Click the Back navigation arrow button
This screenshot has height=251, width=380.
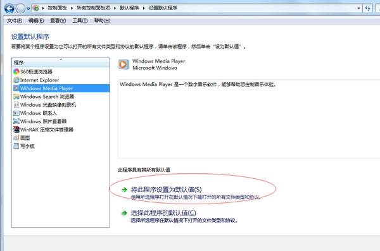tap(9, 8)
